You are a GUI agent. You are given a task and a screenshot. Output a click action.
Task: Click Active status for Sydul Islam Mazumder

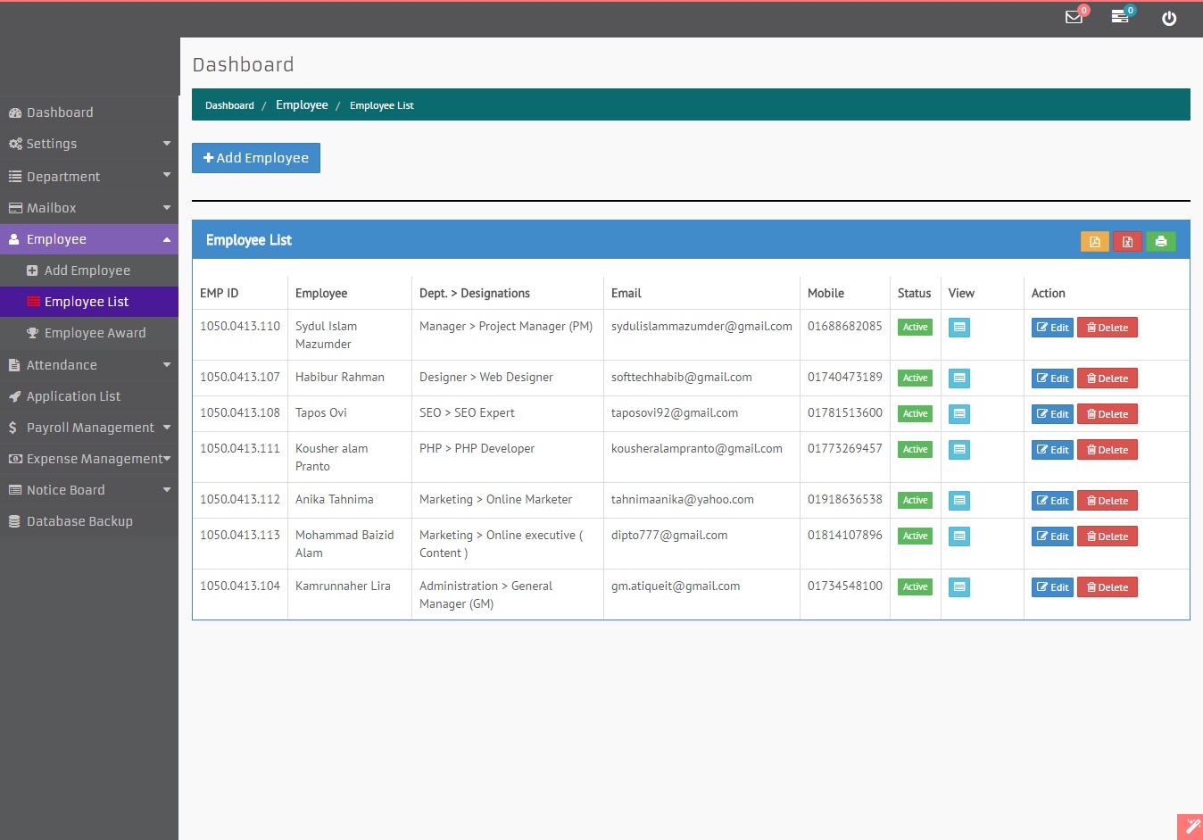point(915,327)
